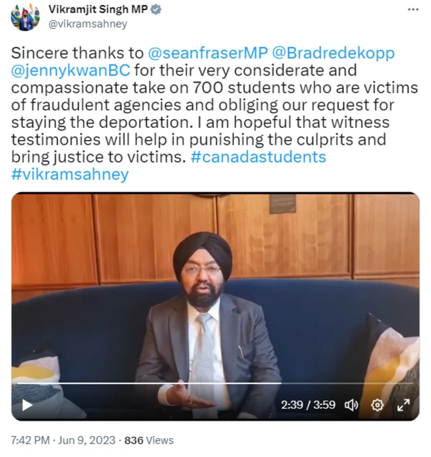Image resolution: width=431 pixels, height=457 pixels.
Task: Click the verified badge beside Vikramjit Singh MP
Action: [156, 9]
